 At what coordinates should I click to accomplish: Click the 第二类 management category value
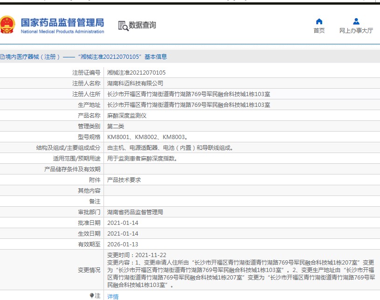[116, 126]
